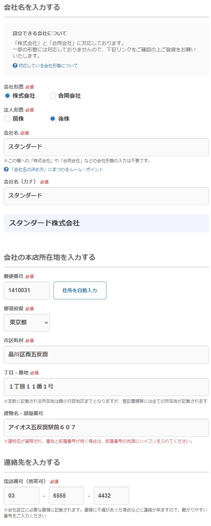
Task: Click the 住所を自動入力 button
Action: click(x=80, y=290)
